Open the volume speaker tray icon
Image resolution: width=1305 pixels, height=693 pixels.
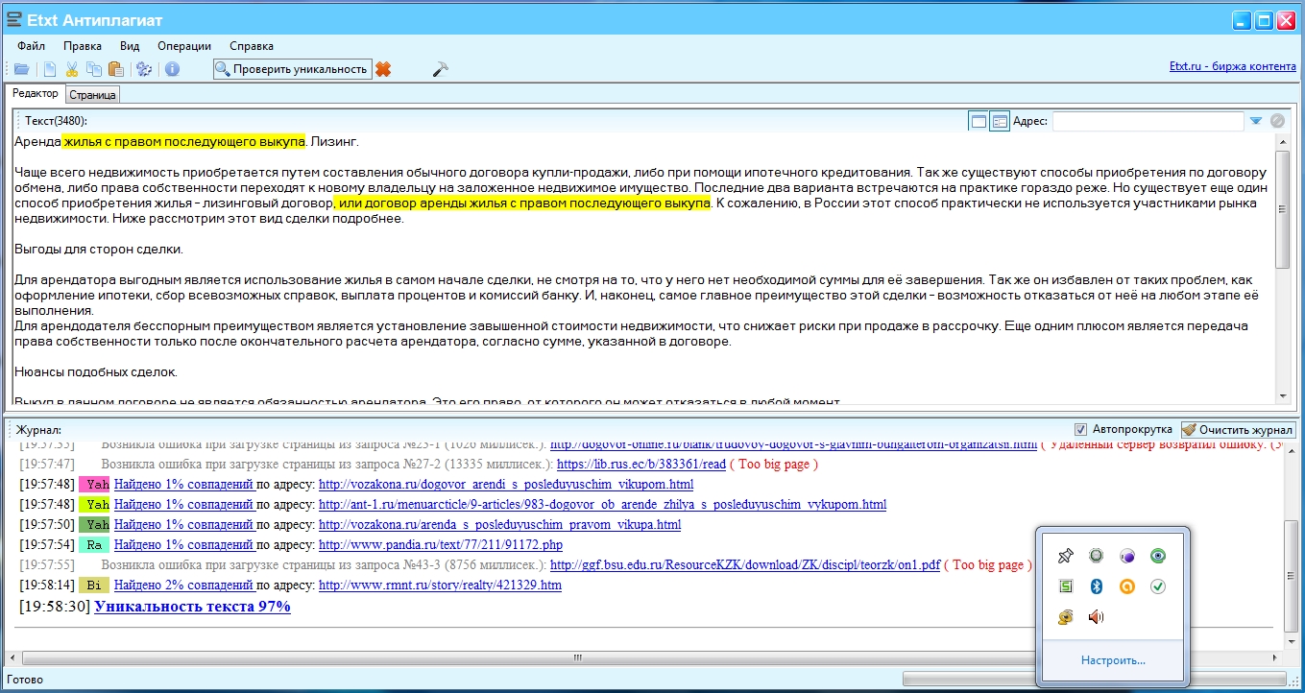tap(1096, 617)
